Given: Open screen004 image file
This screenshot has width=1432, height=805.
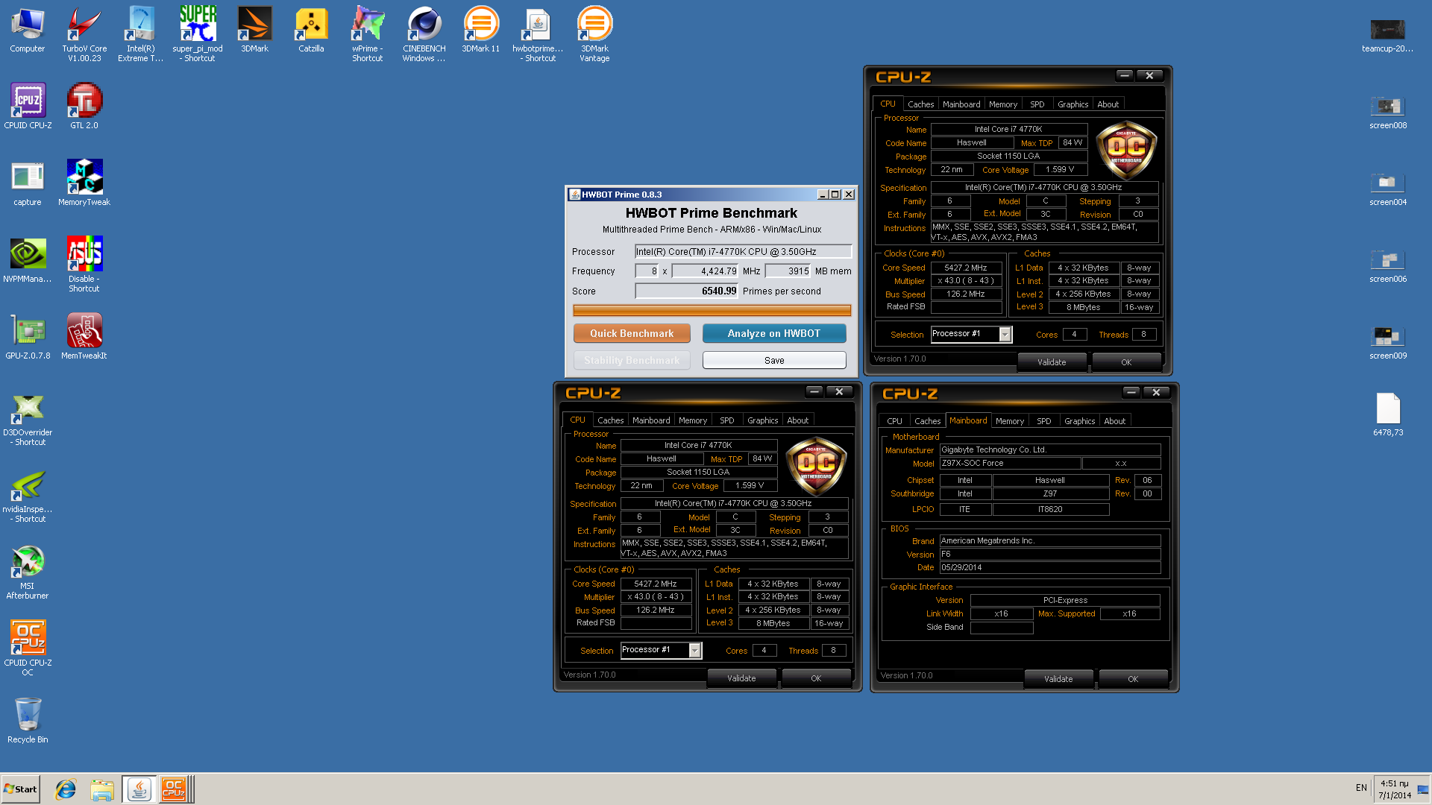Looking at the screenshot, I should click(x=1387, y=189).
